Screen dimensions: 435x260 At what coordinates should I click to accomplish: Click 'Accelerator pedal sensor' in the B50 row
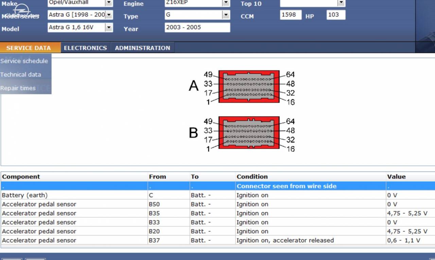click(39, 204)
